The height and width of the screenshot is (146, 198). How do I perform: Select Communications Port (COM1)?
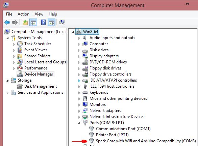coord(123,129)
